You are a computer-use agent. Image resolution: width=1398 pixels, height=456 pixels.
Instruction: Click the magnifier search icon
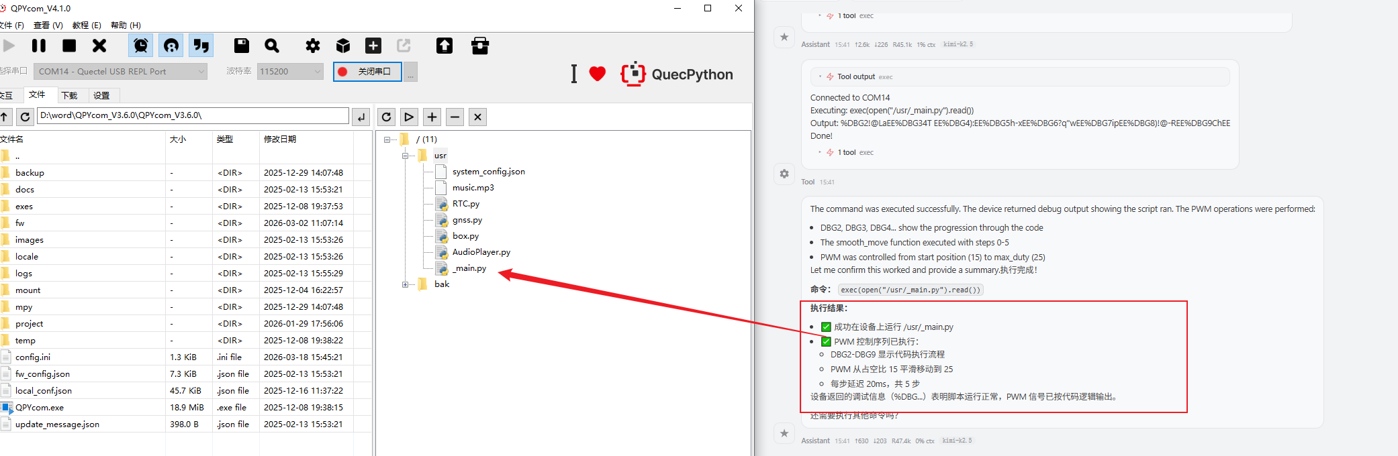[x=272, y=46]
